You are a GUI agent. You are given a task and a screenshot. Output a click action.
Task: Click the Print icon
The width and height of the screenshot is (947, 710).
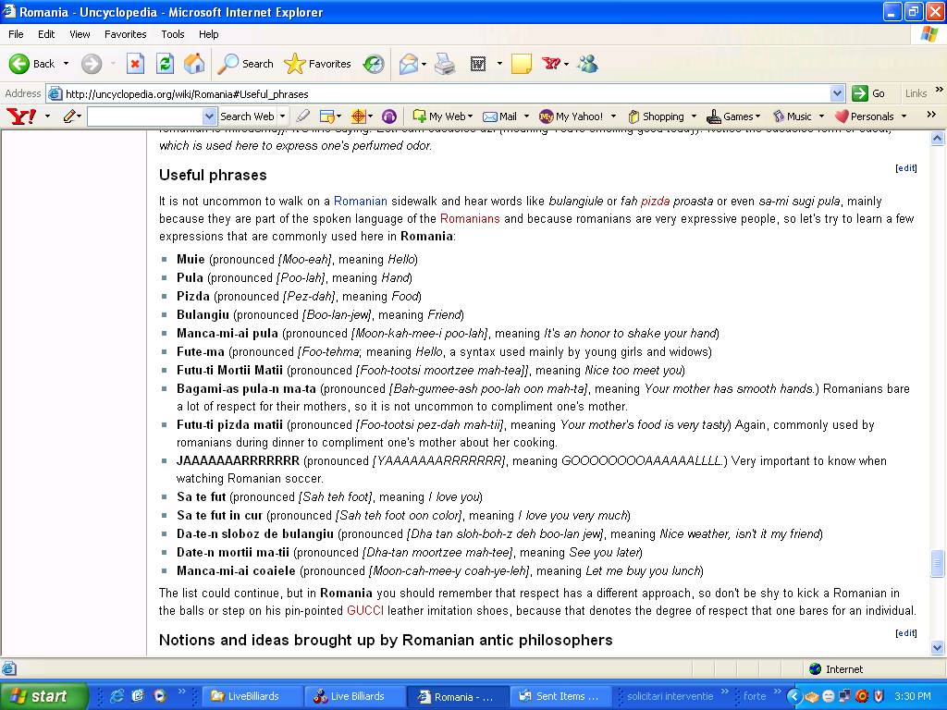[x=445, y=64]
